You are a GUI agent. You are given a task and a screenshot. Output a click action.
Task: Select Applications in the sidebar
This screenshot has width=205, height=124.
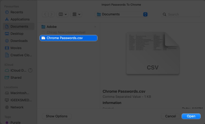(20, 19)
